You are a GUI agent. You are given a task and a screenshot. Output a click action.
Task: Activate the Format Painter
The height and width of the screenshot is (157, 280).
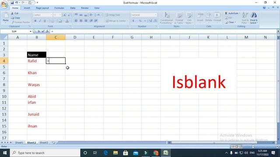point(21,22)
